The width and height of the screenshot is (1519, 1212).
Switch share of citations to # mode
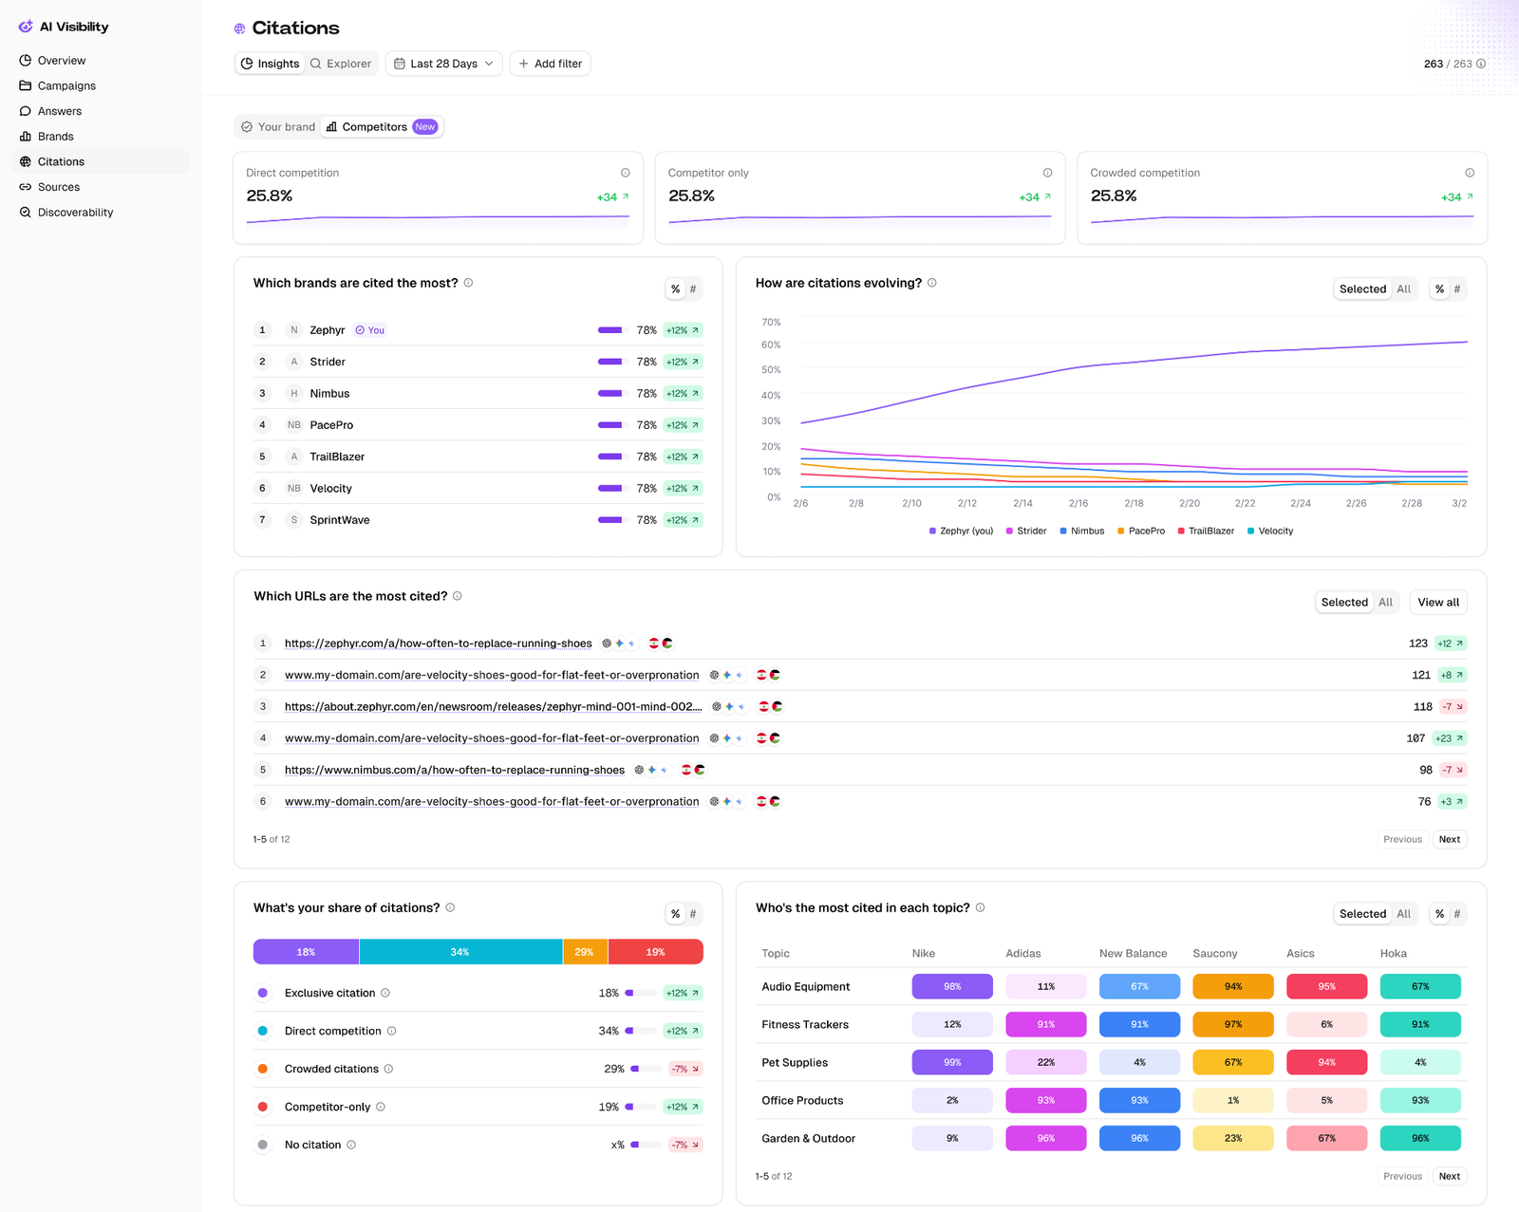[693, 914]
